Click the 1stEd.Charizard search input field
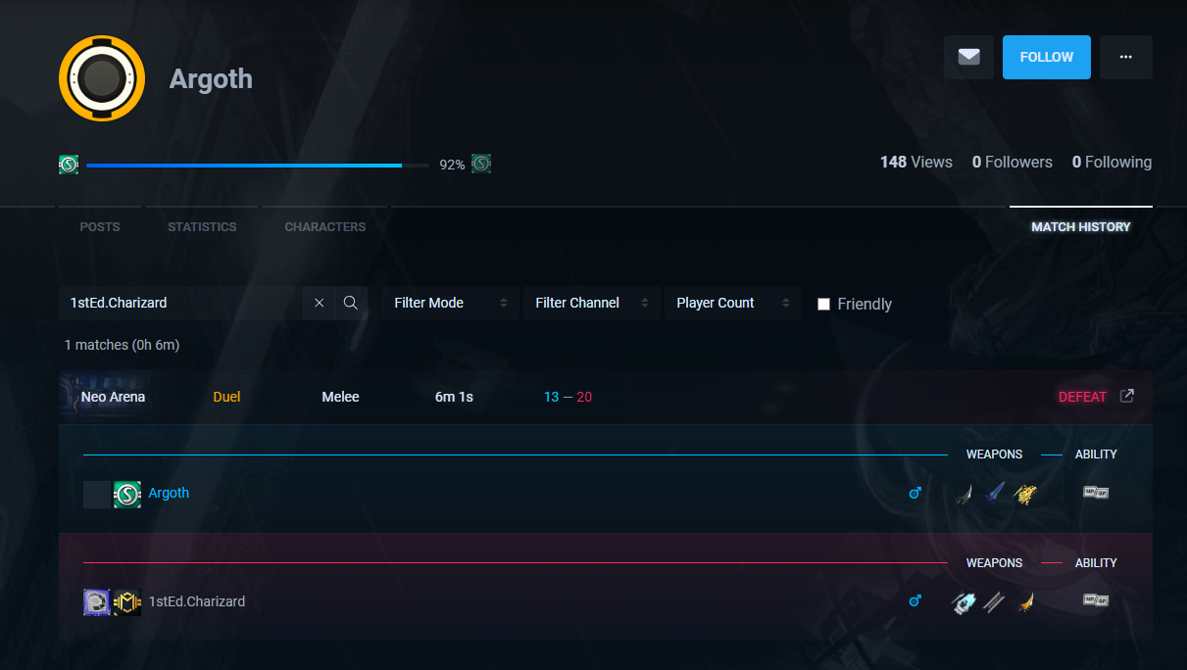Viewport: 1187px width, 670px height. (181, 304)
